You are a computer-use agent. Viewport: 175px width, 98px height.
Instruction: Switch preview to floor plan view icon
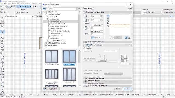(108, 16)
